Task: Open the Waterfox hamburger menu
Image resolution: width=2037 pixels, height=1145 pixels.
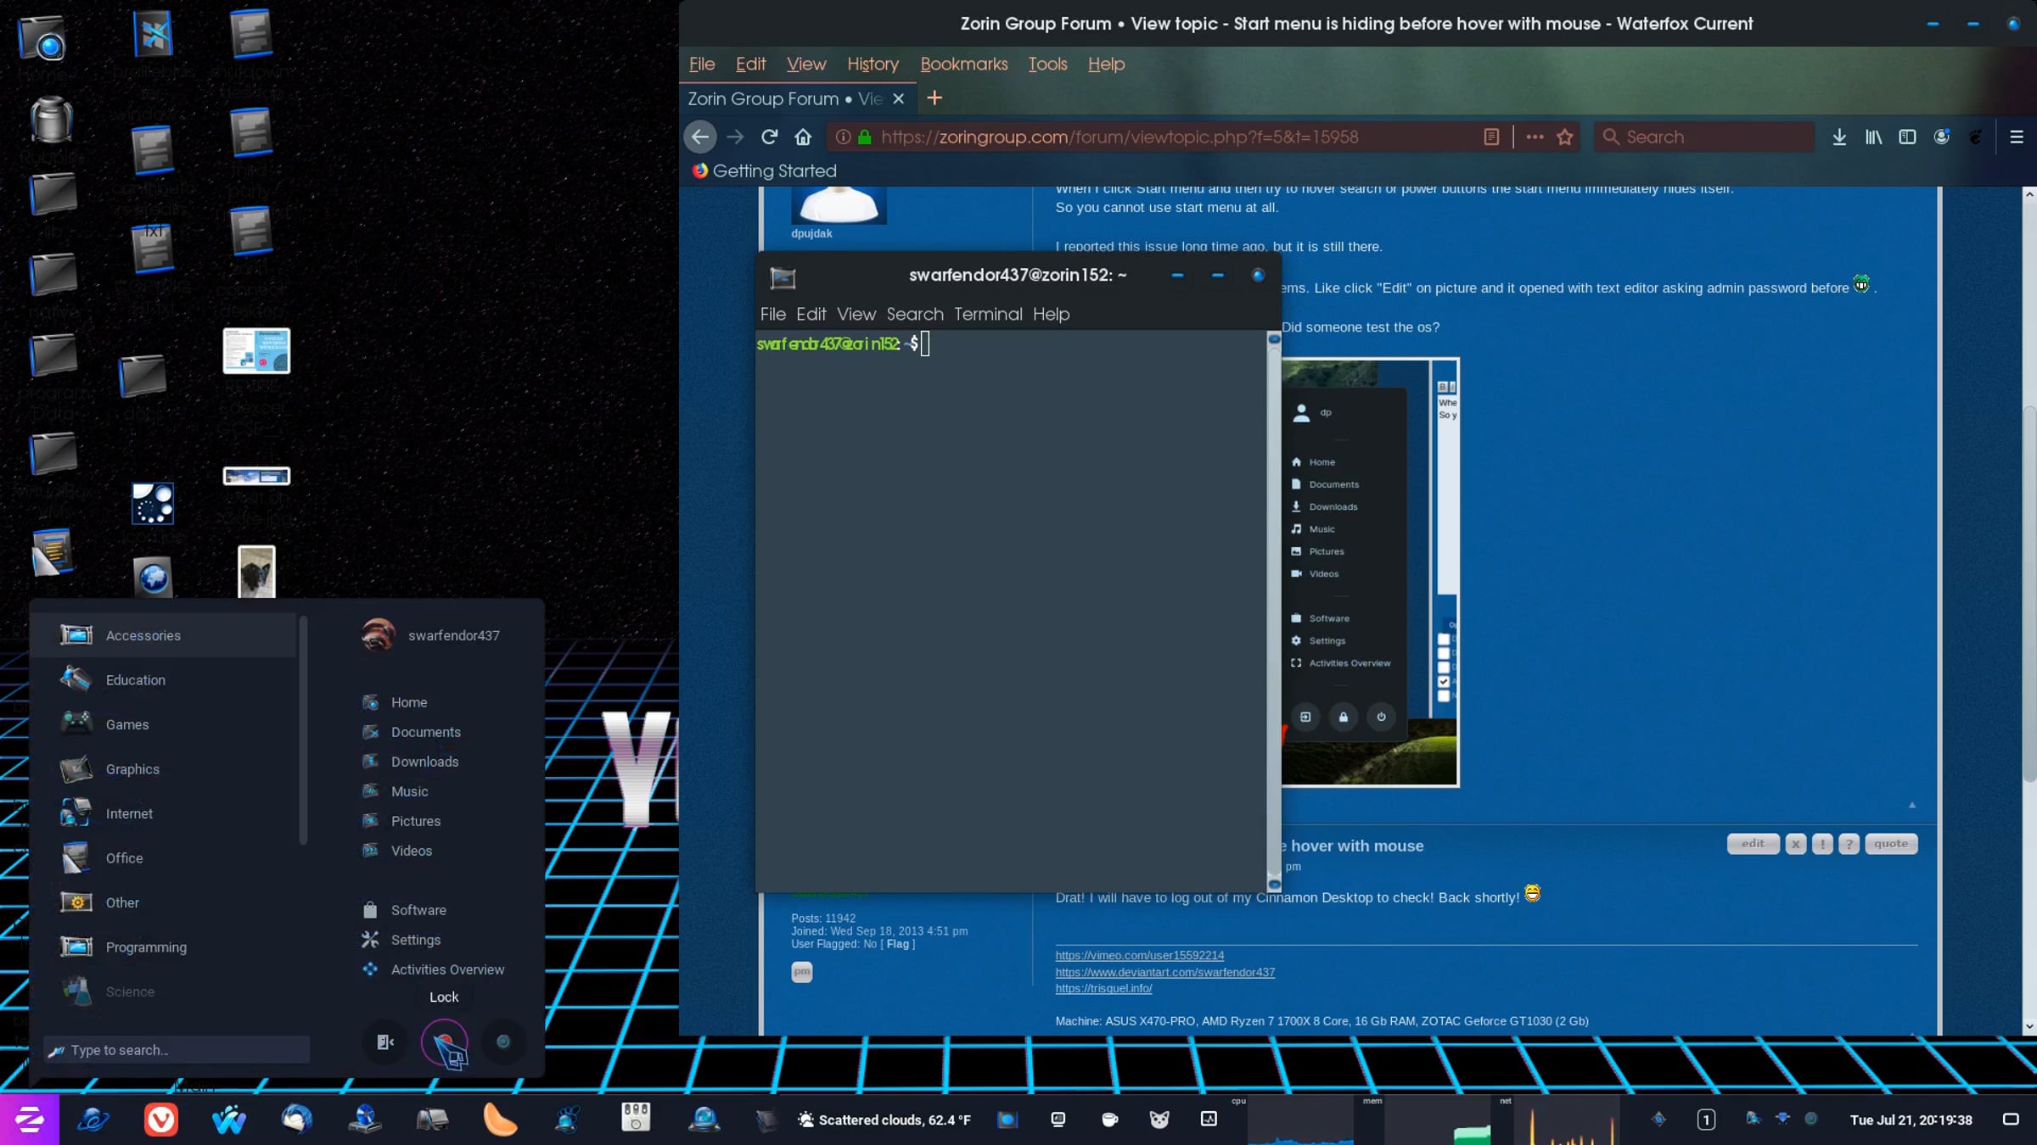Action: 2017,137
